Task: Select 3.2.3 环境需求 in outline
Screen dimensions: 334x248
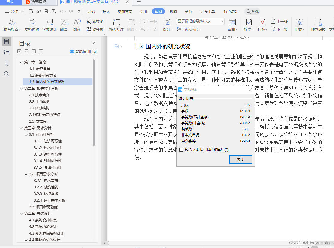Action: pos(46,194)
